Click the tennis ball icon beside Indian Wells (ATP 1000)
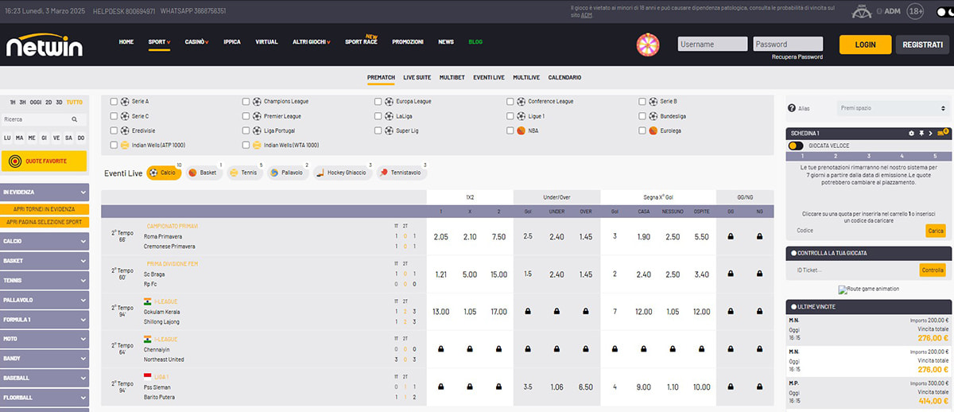 click(125, 145)
